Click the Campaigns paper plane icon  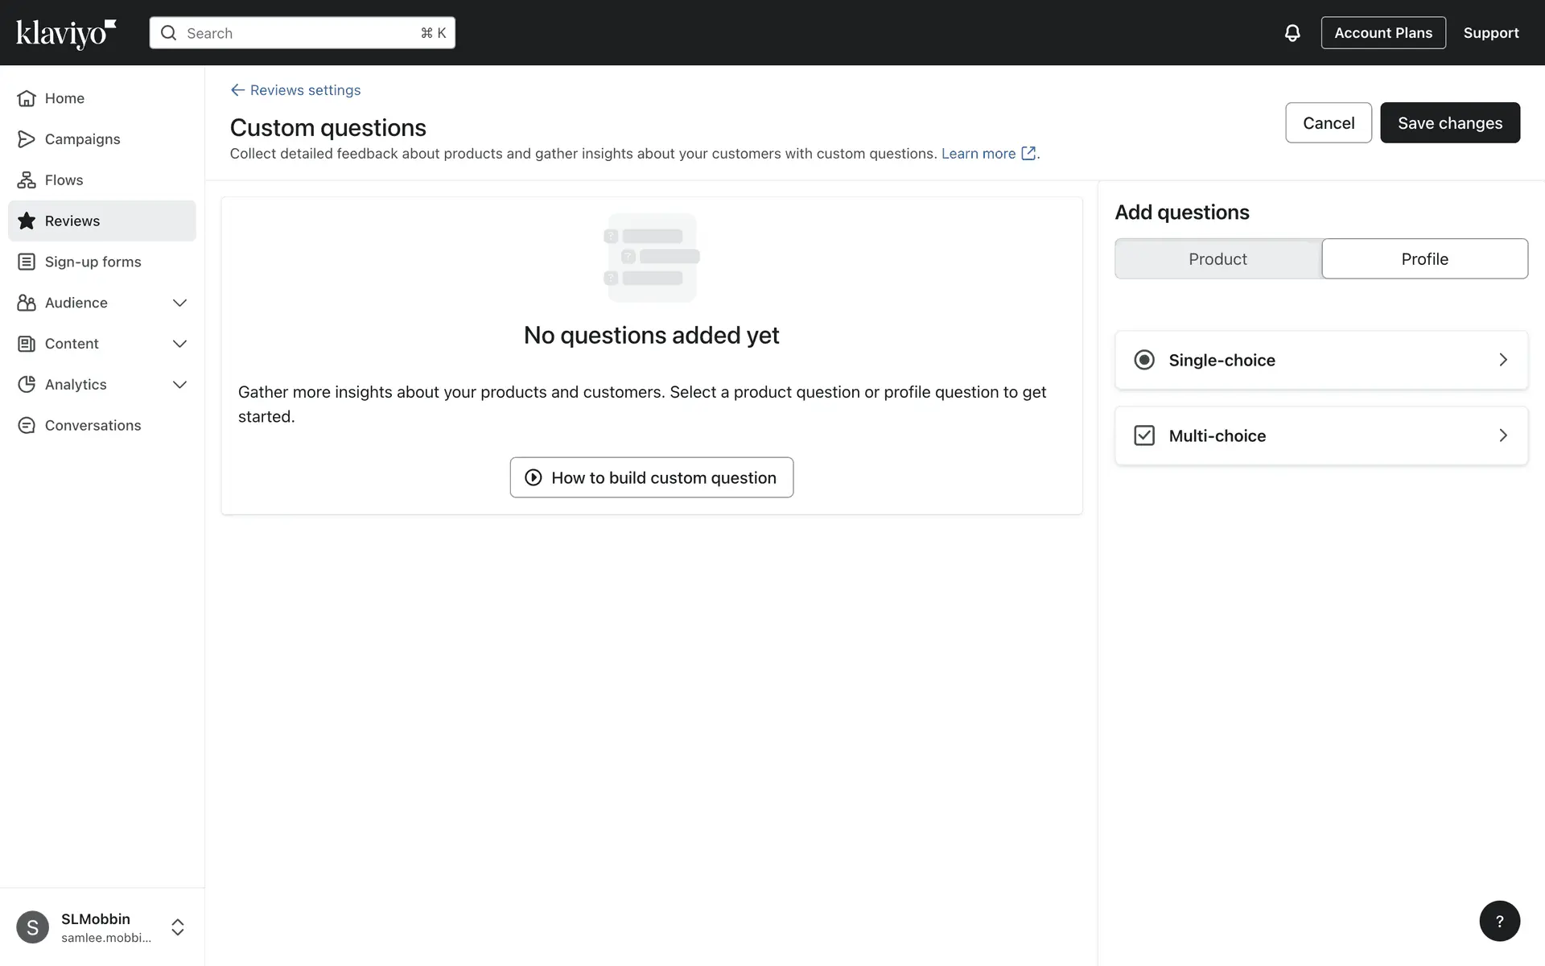27,139
